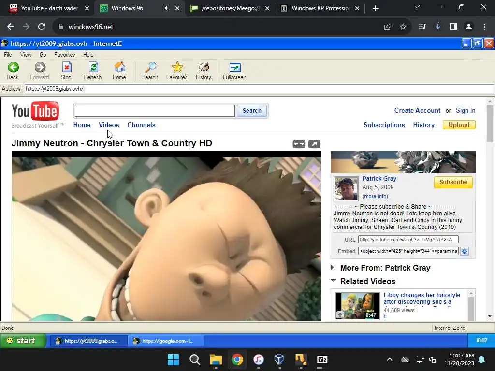Widen the video player with arrows icon
This screenshot has width=495, height=371.
(299, 144)
